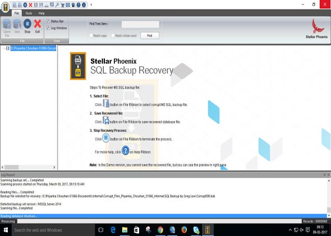Uncheck the Log Window checkbox
The height and width of the screenshot is (236, 331).
click(48, 28)
